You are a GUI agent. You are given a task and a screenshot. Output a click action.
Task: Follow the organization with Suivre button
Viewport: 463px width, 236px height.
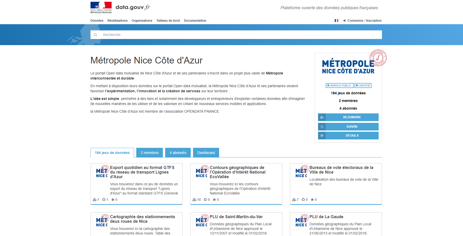click(x=352, y=127)
